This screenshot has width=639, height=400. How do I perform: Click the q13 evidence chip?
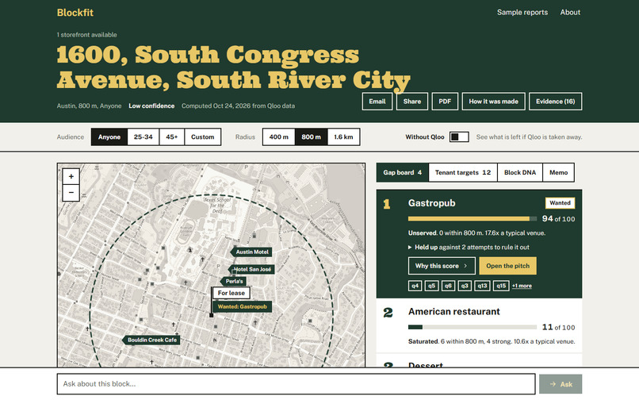[482, 286]
